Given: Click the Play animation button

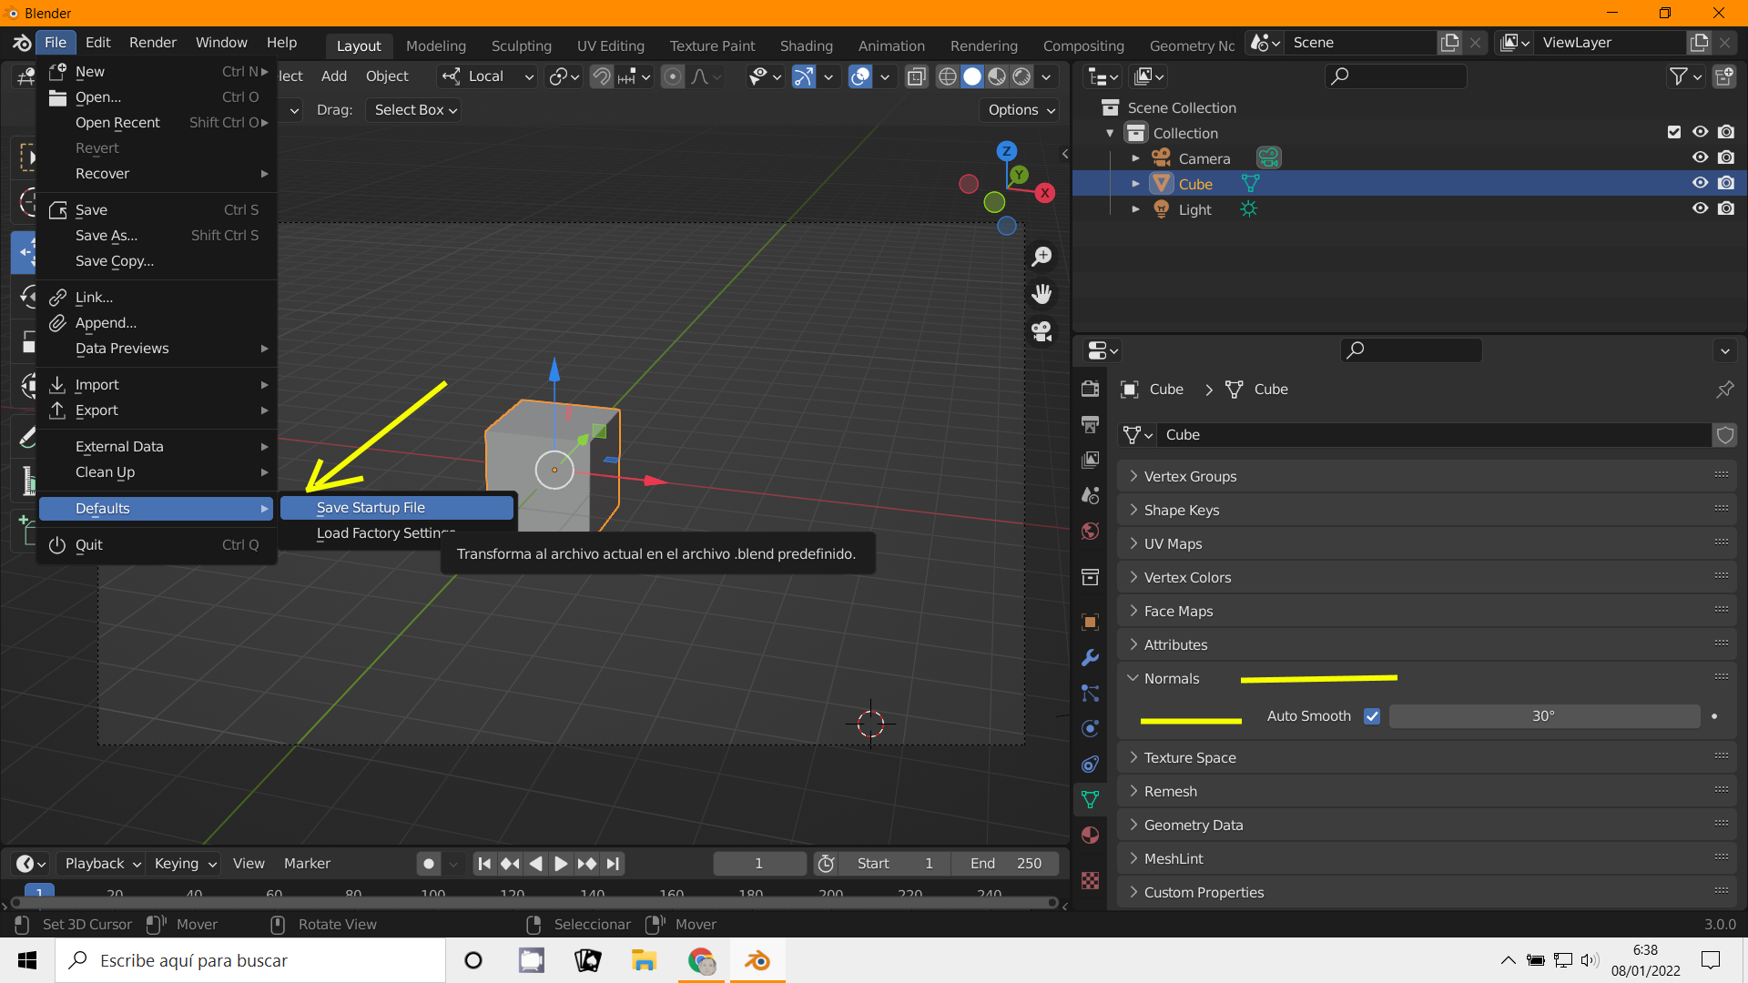Looking at the screenshot, I should coord(561,864).
